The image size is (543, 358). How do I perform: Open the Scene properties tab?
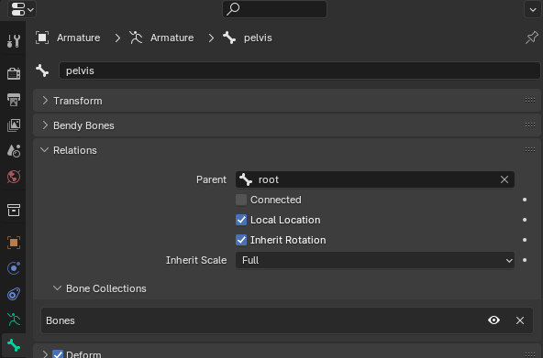pyautogui.click(x=14, y=151)
